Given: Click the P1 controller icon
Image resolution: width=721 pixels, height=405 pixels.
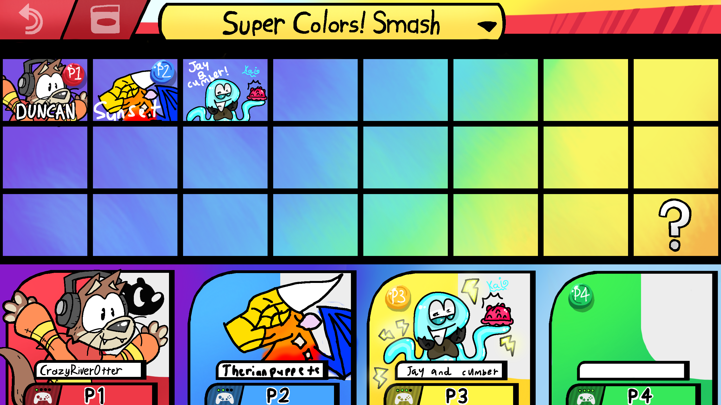Looking at the screenshot, I should click(43, 397).
